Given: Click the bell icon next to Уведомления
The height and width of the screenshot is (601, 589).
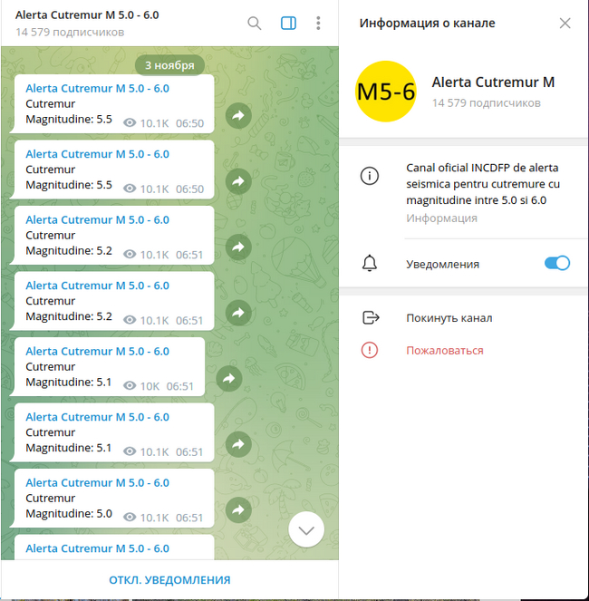Looking at the screenshot, I should [370, 263].
